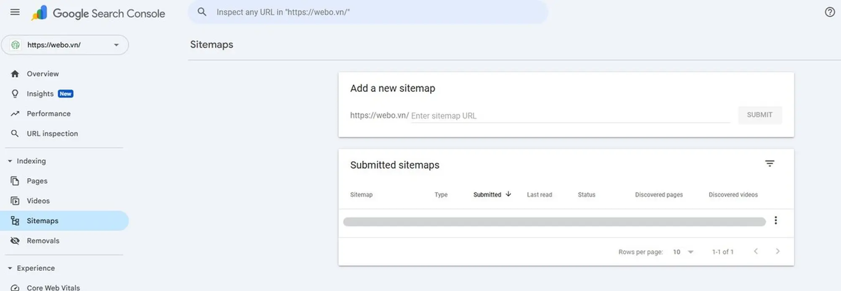Click the Enter sitemap URL input field
The height and width of the screenshot is (291, 841).
pos(570,116)
